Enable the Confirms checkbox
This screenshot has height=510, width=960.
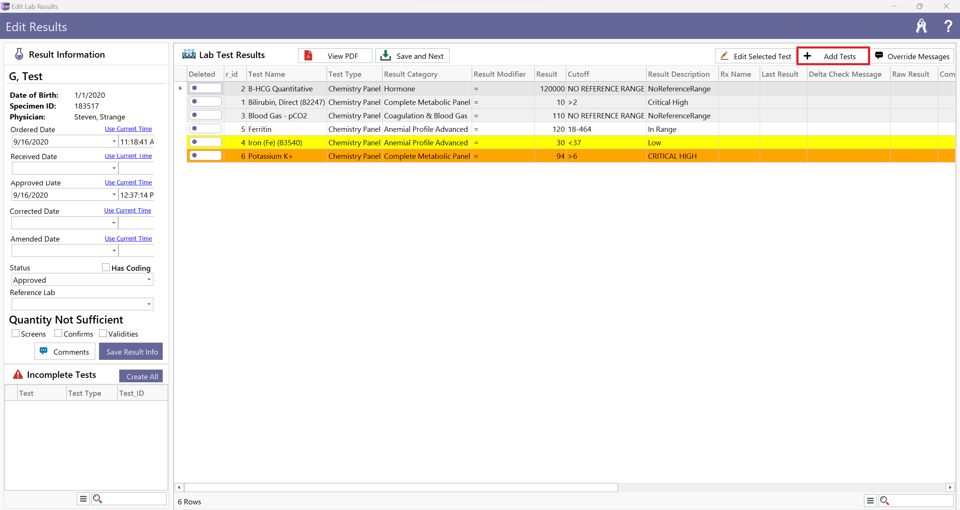click(57, 333)
